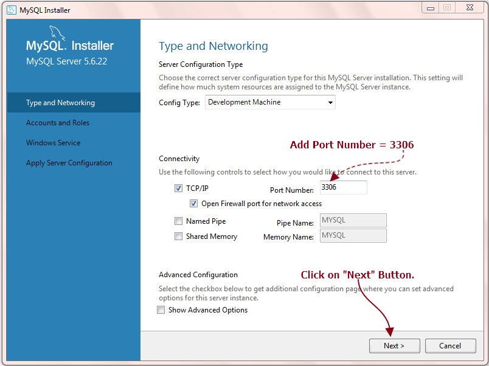489x366 pixels.
Task: Click the MySQL dolphin logo
Action: (x=57, y=33)
